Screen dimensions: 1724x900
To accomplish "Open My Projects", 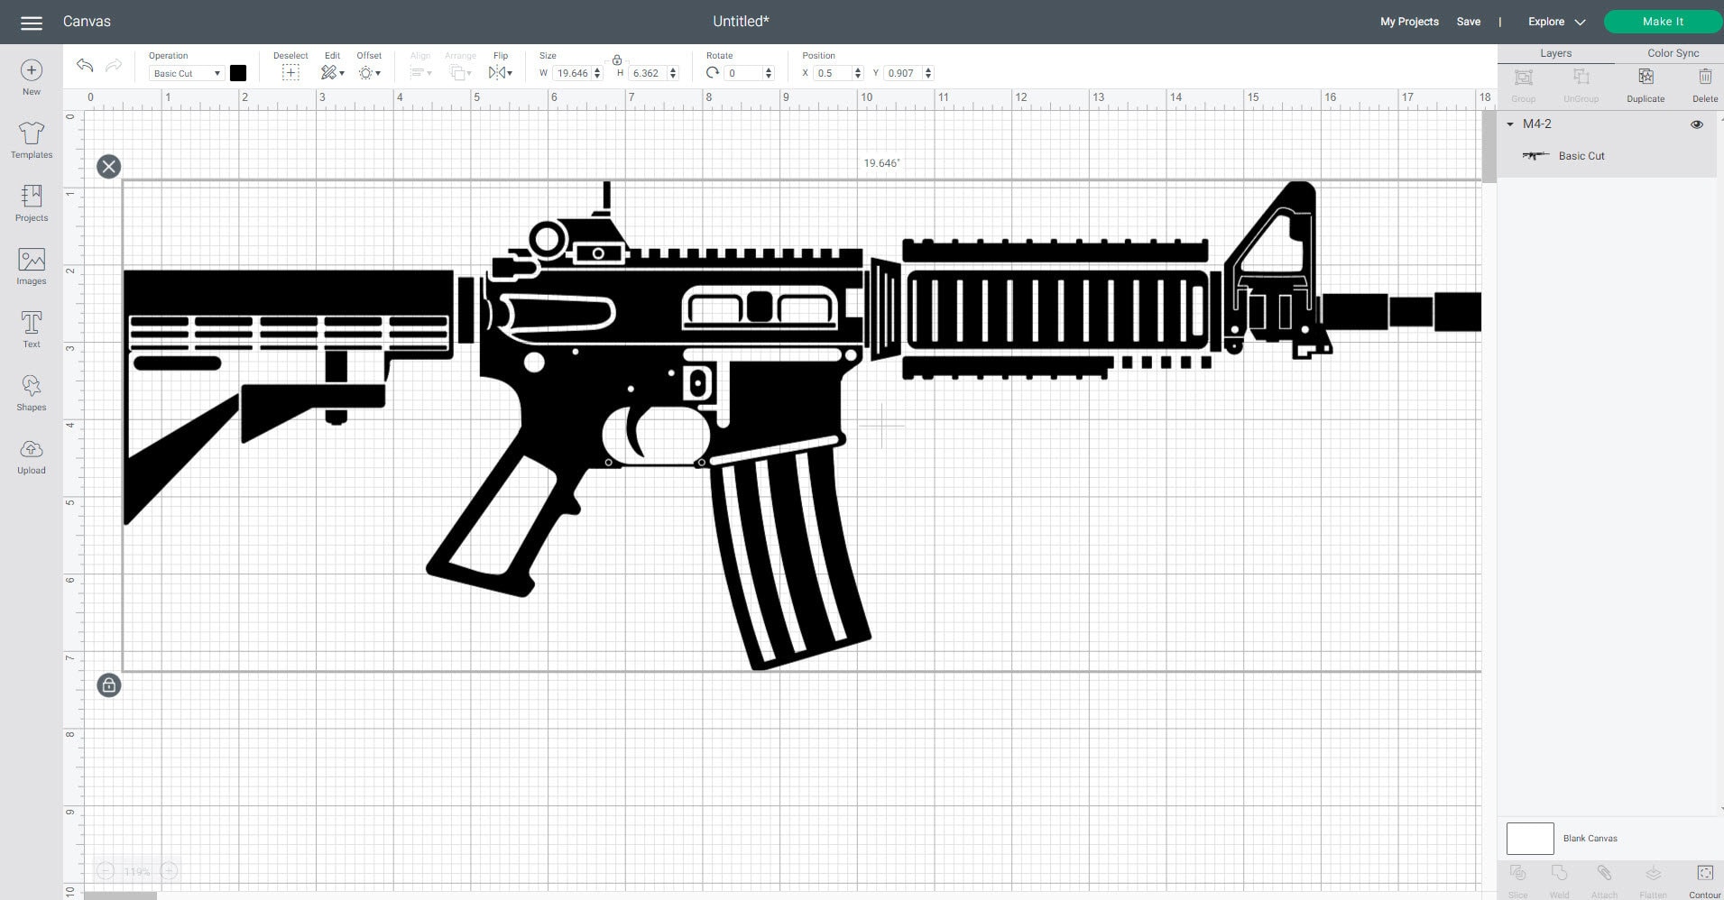I will pyautogui.click(x=1408, y=22).
